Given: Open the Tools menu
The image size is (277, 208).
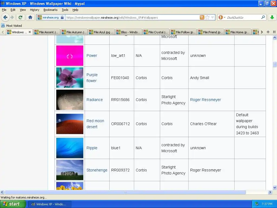Looking at the screenshot, I should click(x=65, y=10).
